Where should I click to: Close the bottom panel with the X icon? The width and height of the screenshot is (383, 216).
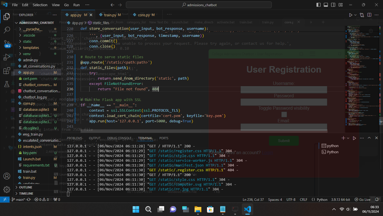tap(377, 138)
